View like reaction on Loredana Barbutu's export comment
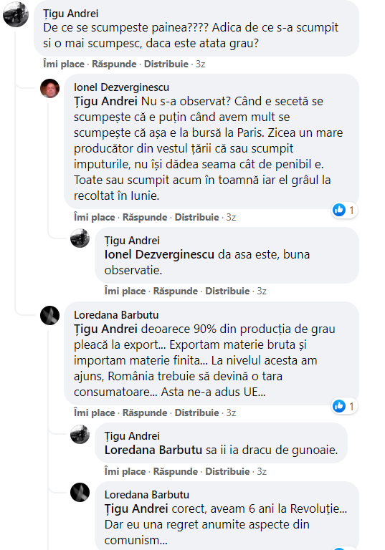This screenshot has width=385, height=550. coord(344,406)
